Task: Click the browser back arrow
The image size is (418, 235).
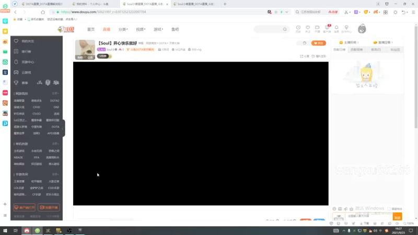Action: click(16, 12)
